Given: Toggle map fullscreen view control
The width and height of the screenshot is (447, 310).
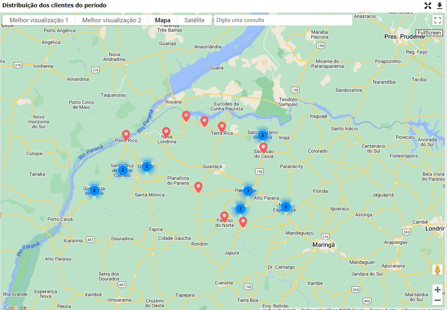Looking at the screenshot, I should 438,20.
